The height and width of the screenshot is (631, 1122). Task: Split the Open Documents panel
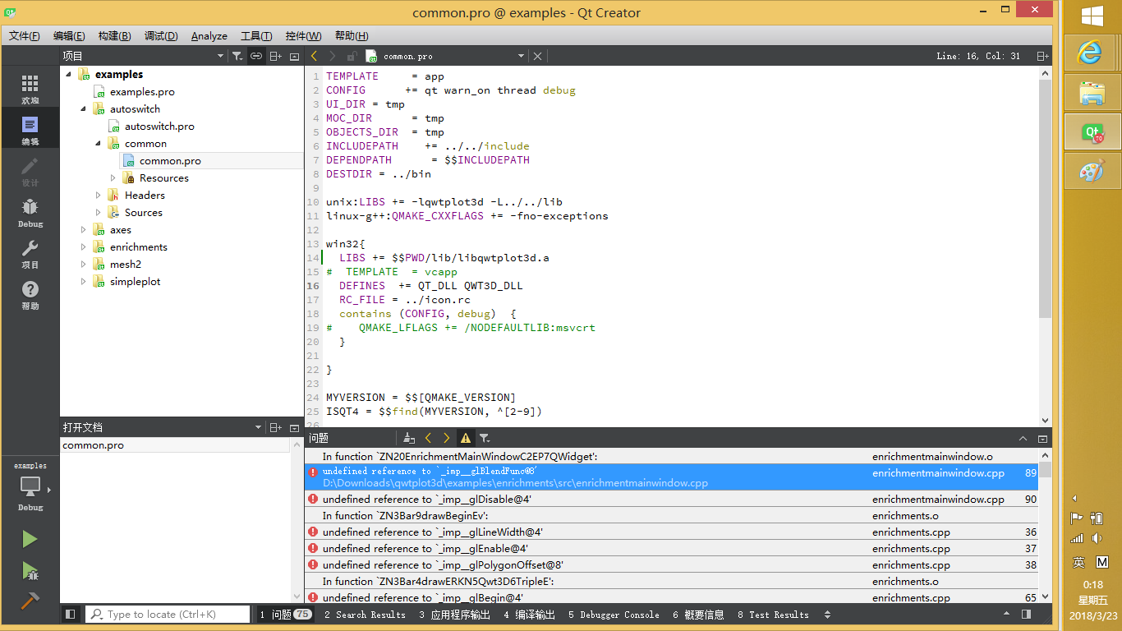coord(276,427)
